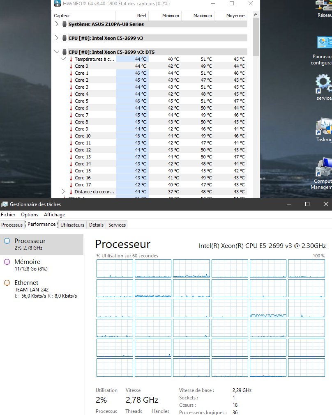
Task: Click the purple circle icon next to Mémoire
Action: tap(7, 262)
